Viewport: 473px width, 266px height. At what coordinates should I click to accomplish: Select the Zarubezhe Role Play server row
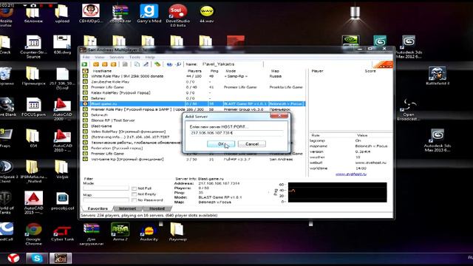coord(194,82)
